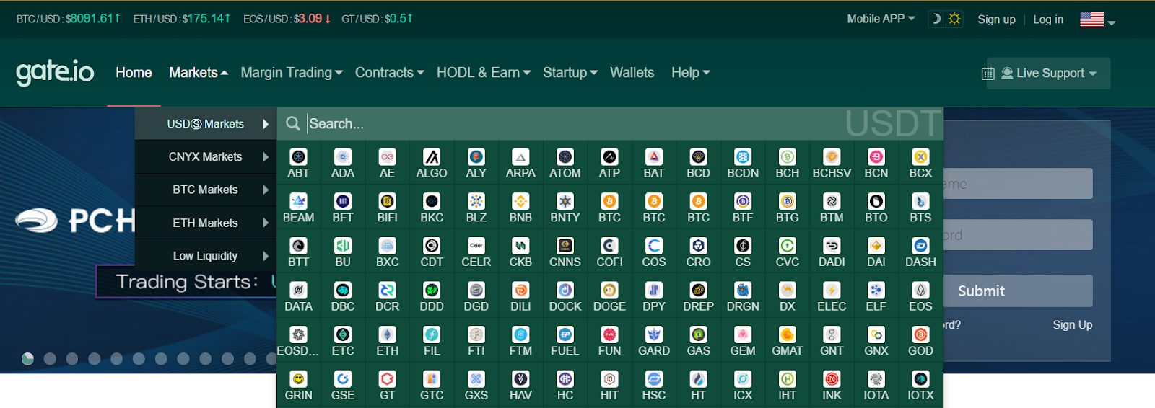Open ETH Markets submenu
Screen dimensions: 1155x408
(x=206, y=223)
